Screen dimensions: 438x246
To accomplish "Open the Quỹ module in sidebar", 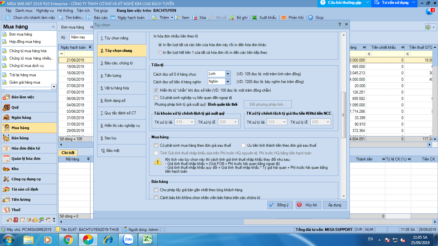I will pos(29,107).
